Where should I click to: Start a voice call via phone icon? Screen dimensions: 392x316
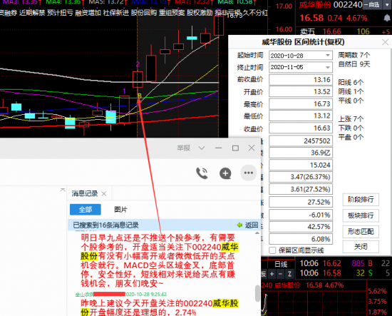[202, 173]
